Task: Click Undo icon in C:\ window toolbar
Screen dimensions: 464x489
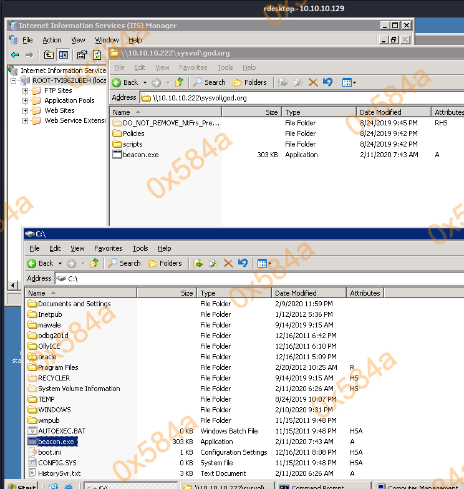Action: (243, 263)
